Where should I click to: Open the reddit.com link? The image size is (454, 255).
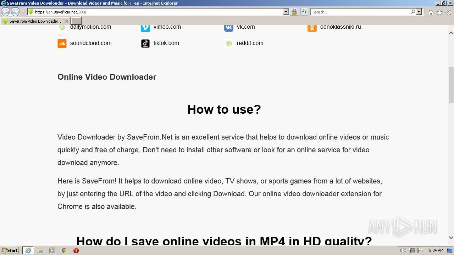pos(250,43)
